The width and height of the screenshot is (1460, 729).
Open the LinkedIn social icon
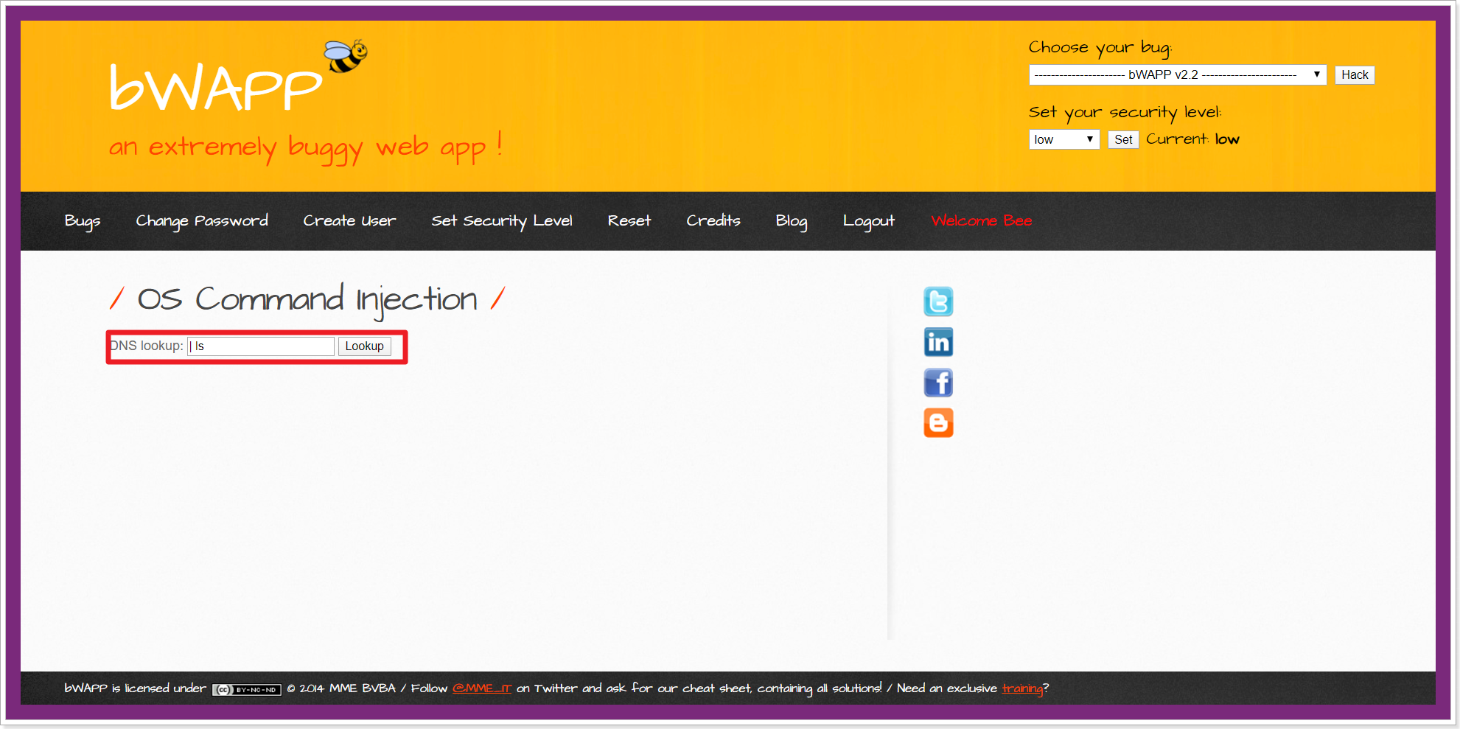[938, 342]
